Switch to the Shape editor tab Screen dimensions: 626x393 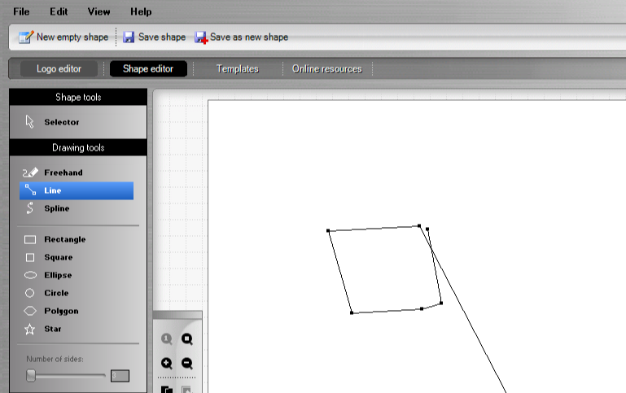coord(148,68)
